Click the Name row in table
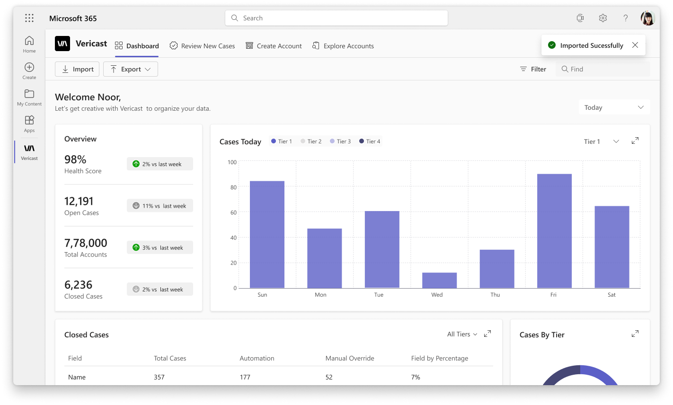673x405 pixels. point(279,377)
